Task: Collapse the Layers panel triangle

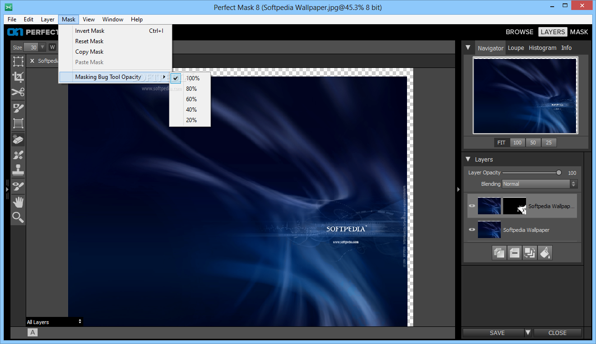Action: 467,159
